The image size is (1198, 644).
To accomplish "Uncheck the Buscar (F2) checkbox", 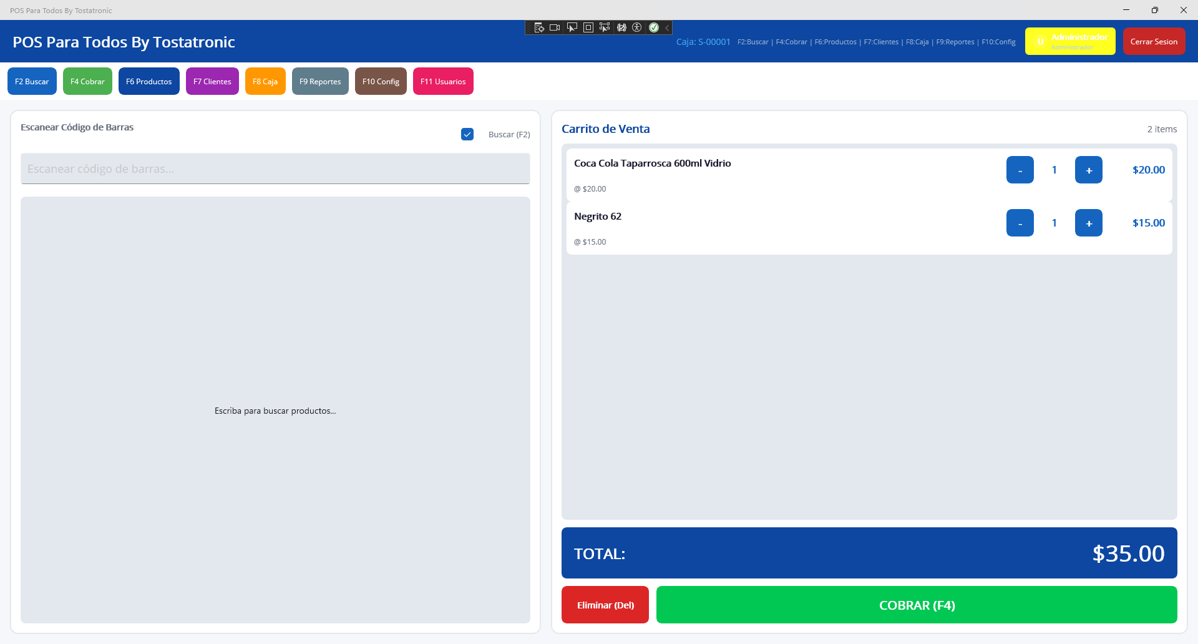I will coord(467,134).
